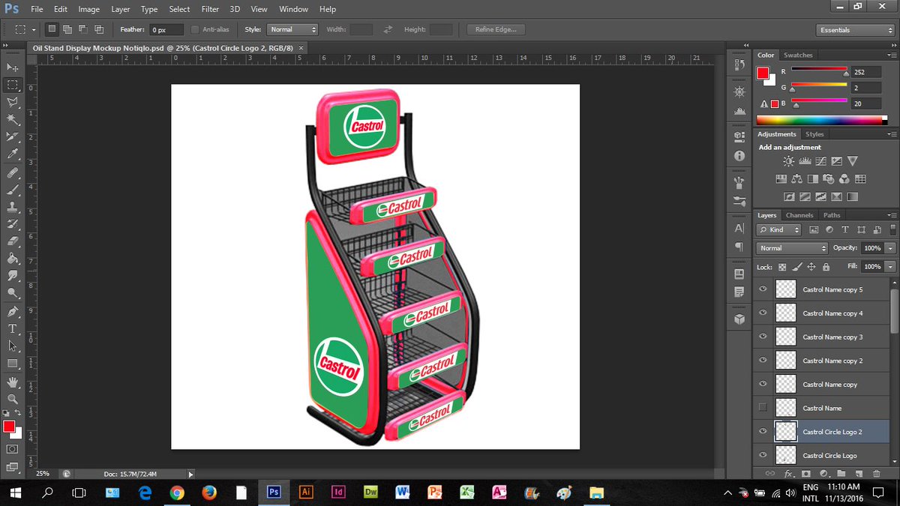900x506 pixels.
Task: Select the Eraser tool
Action: (x=13, y=241)
